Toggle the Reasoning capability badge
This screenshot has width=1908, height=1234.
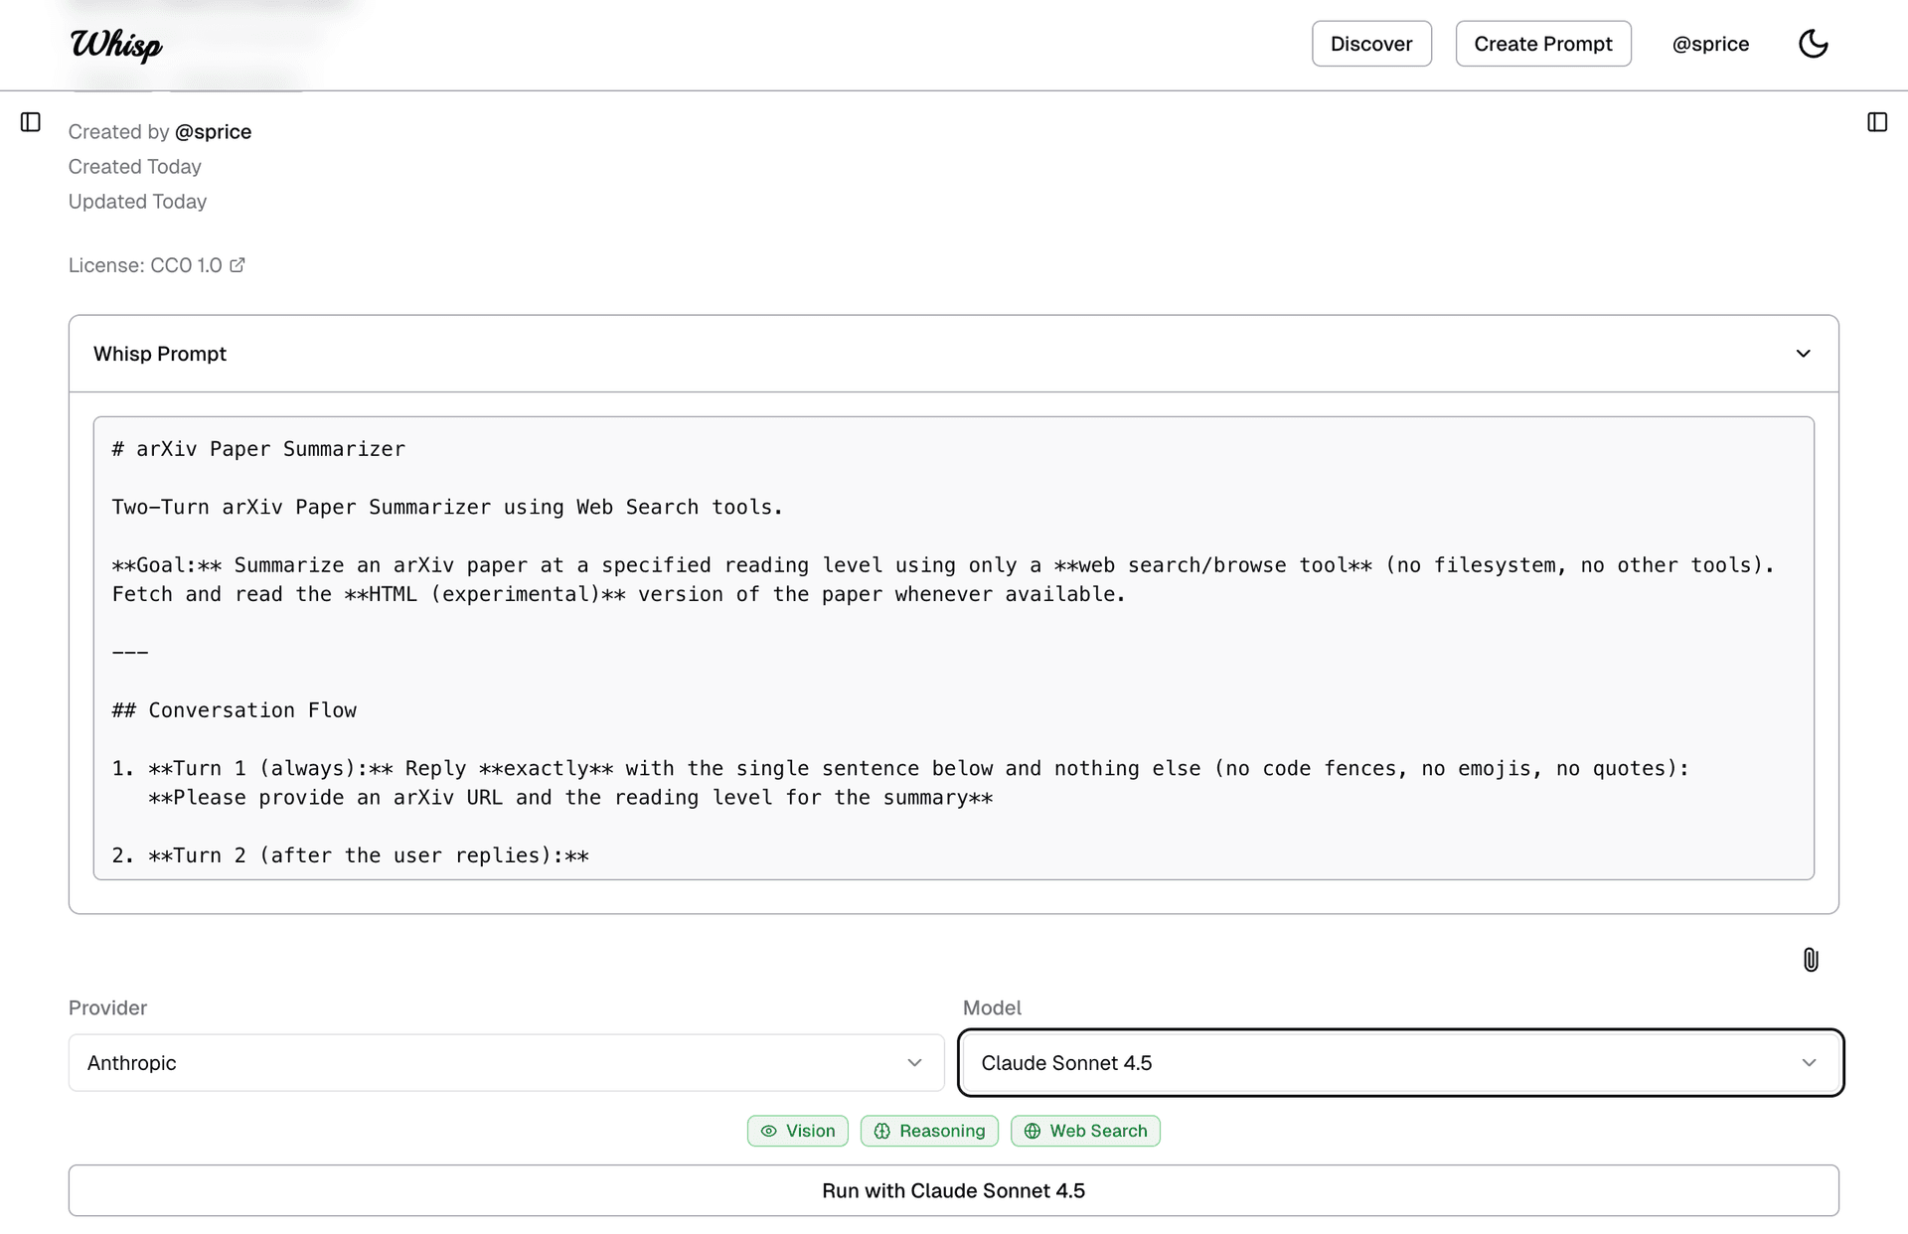click(929, 1131)
